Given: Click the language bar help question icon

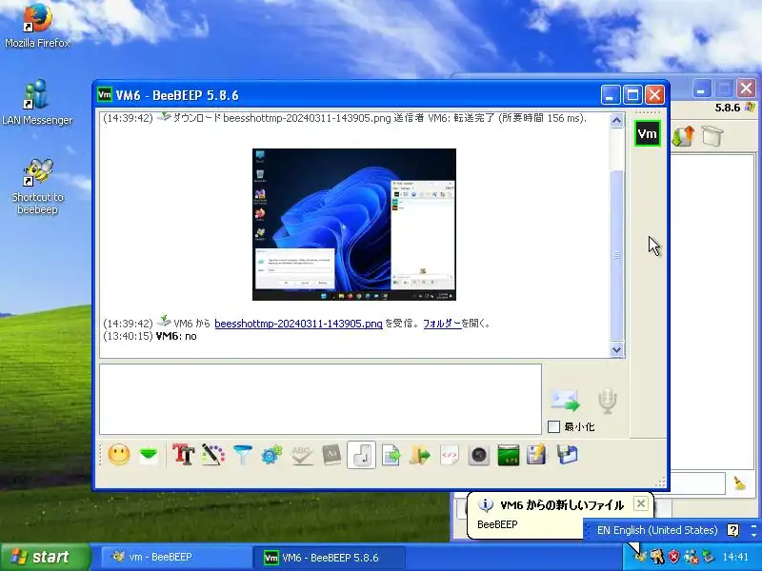Looking at the screenshot, I should click(x=732, y=530).
